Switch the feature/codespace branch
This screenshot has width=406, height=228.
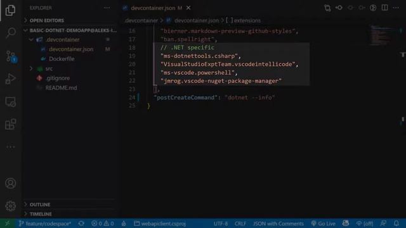point(45,224)
